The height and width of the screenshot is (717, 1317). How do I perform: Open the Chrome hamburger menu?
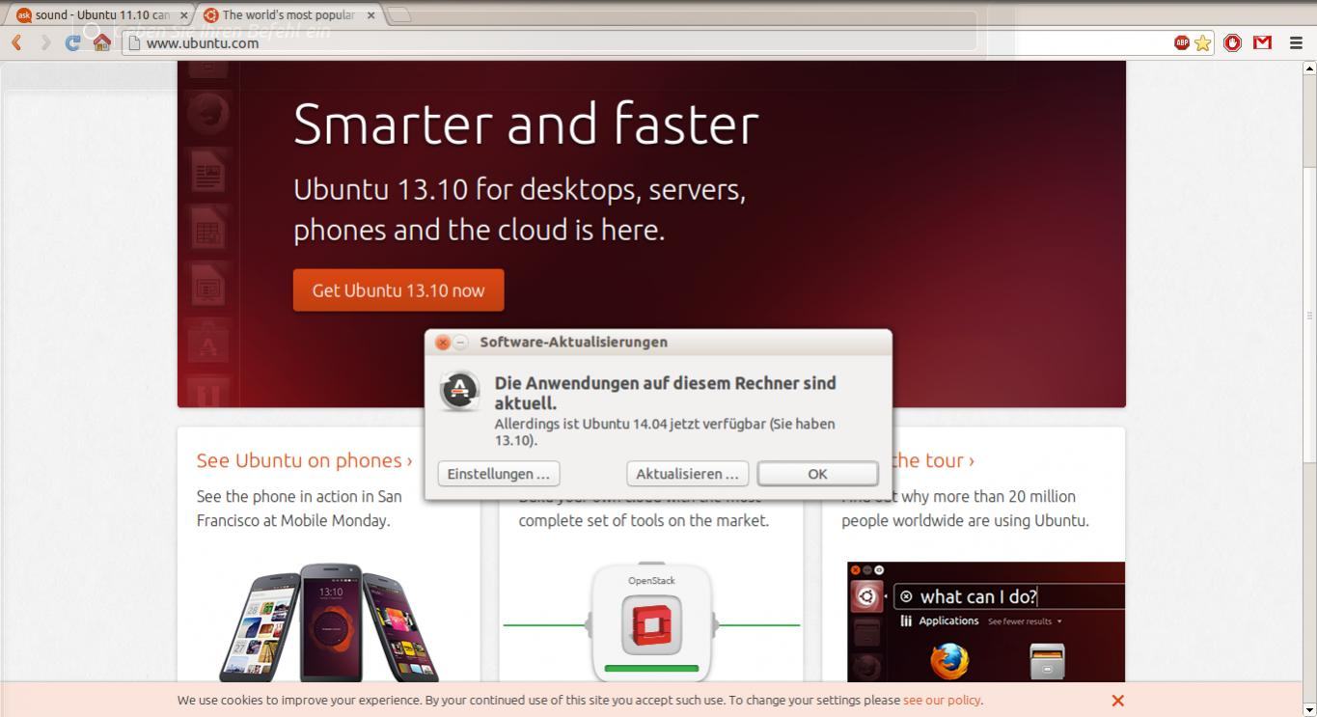(x=1296, y=42)
